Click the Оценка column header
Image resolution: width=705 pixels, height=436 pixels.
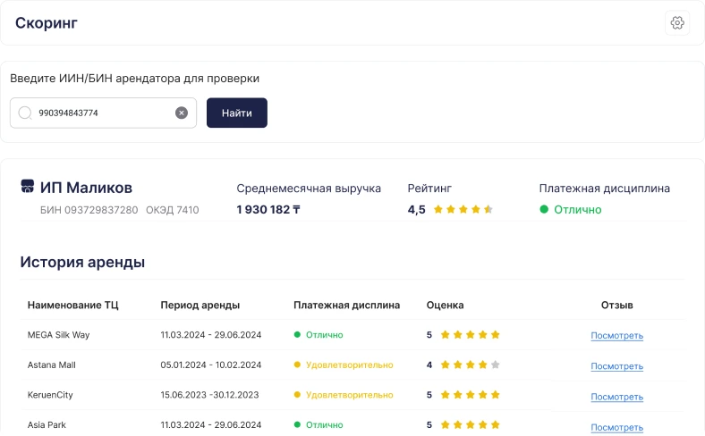pyautogui.click(x=446, y=306)
